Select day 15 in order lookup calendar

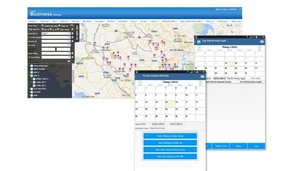tap(169, 103)
